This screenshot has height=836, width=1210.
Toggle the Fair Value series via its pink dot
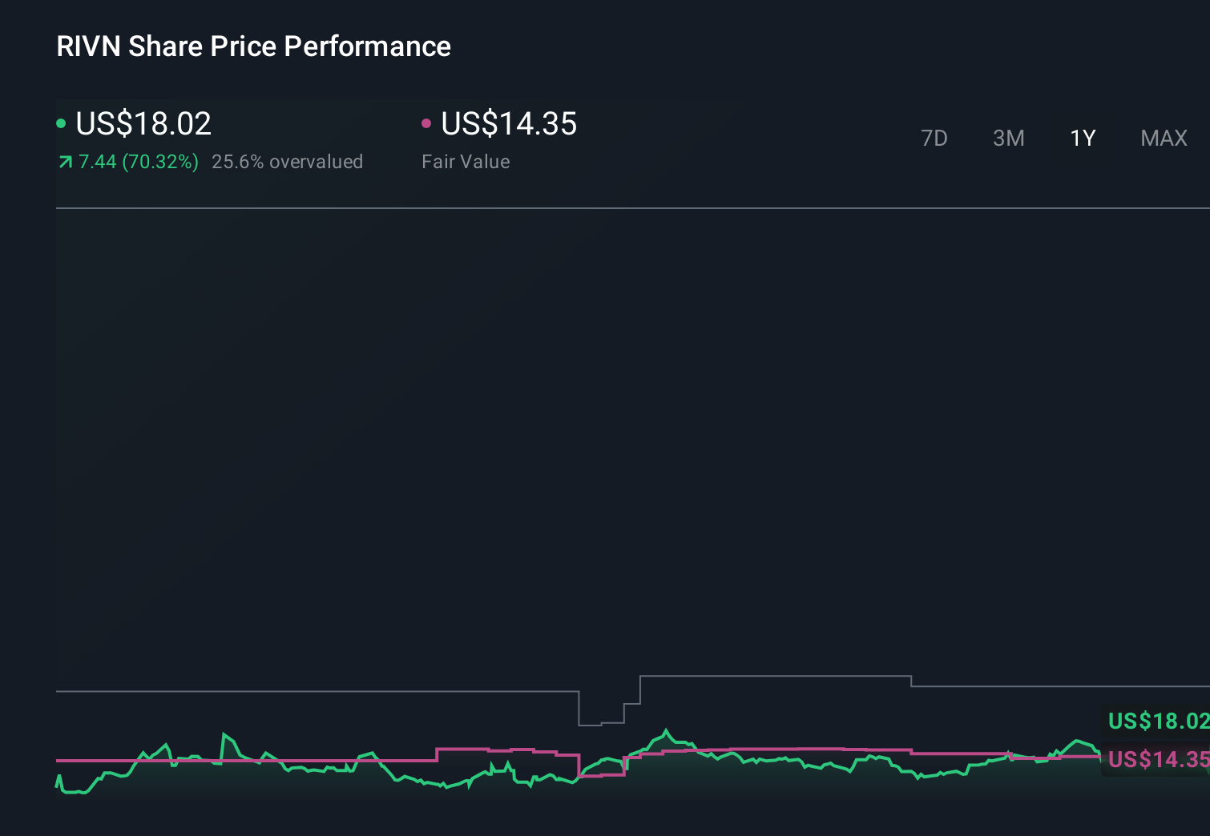coord(427,123)
